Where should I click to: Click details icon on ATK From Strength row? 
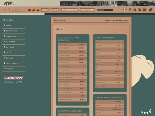(86, 89)
